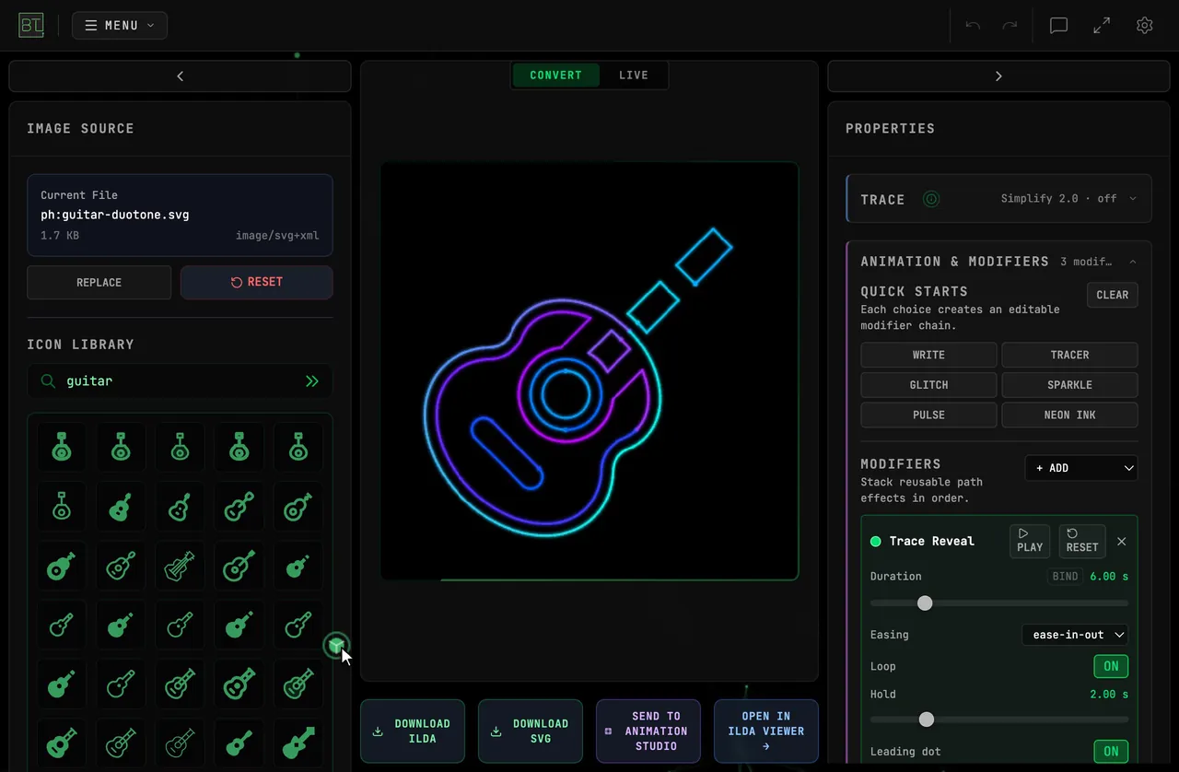Switch to the CONVERT tab
Screen dimensions: 1179x772
pyautogui.click(x=555, y=76)
